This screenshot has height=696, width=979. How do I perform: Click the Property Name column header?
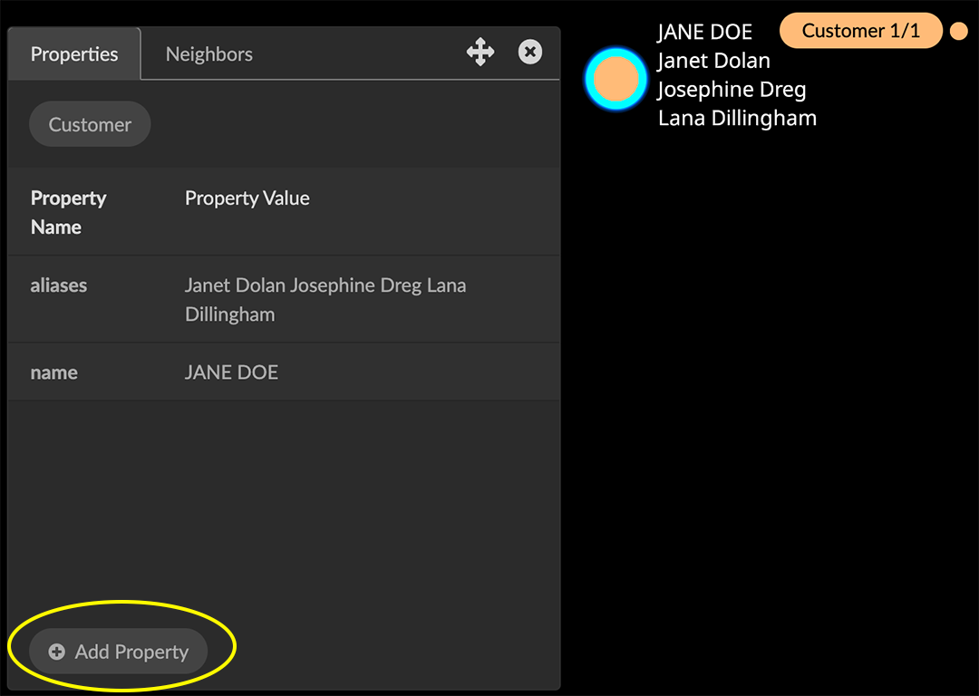pos(69,212)
